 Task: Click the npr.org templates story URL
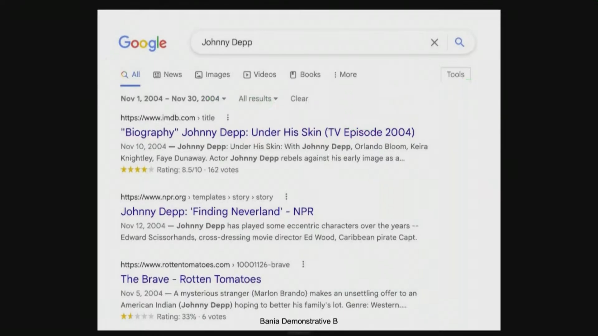(x=197, y=197)
